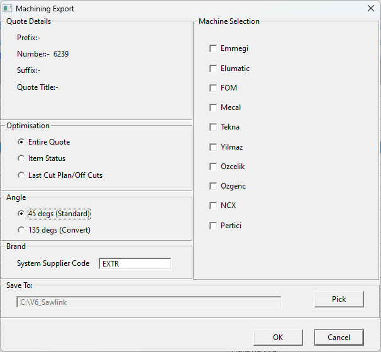Click the System Supplier Code field

(x=135, y=264)
